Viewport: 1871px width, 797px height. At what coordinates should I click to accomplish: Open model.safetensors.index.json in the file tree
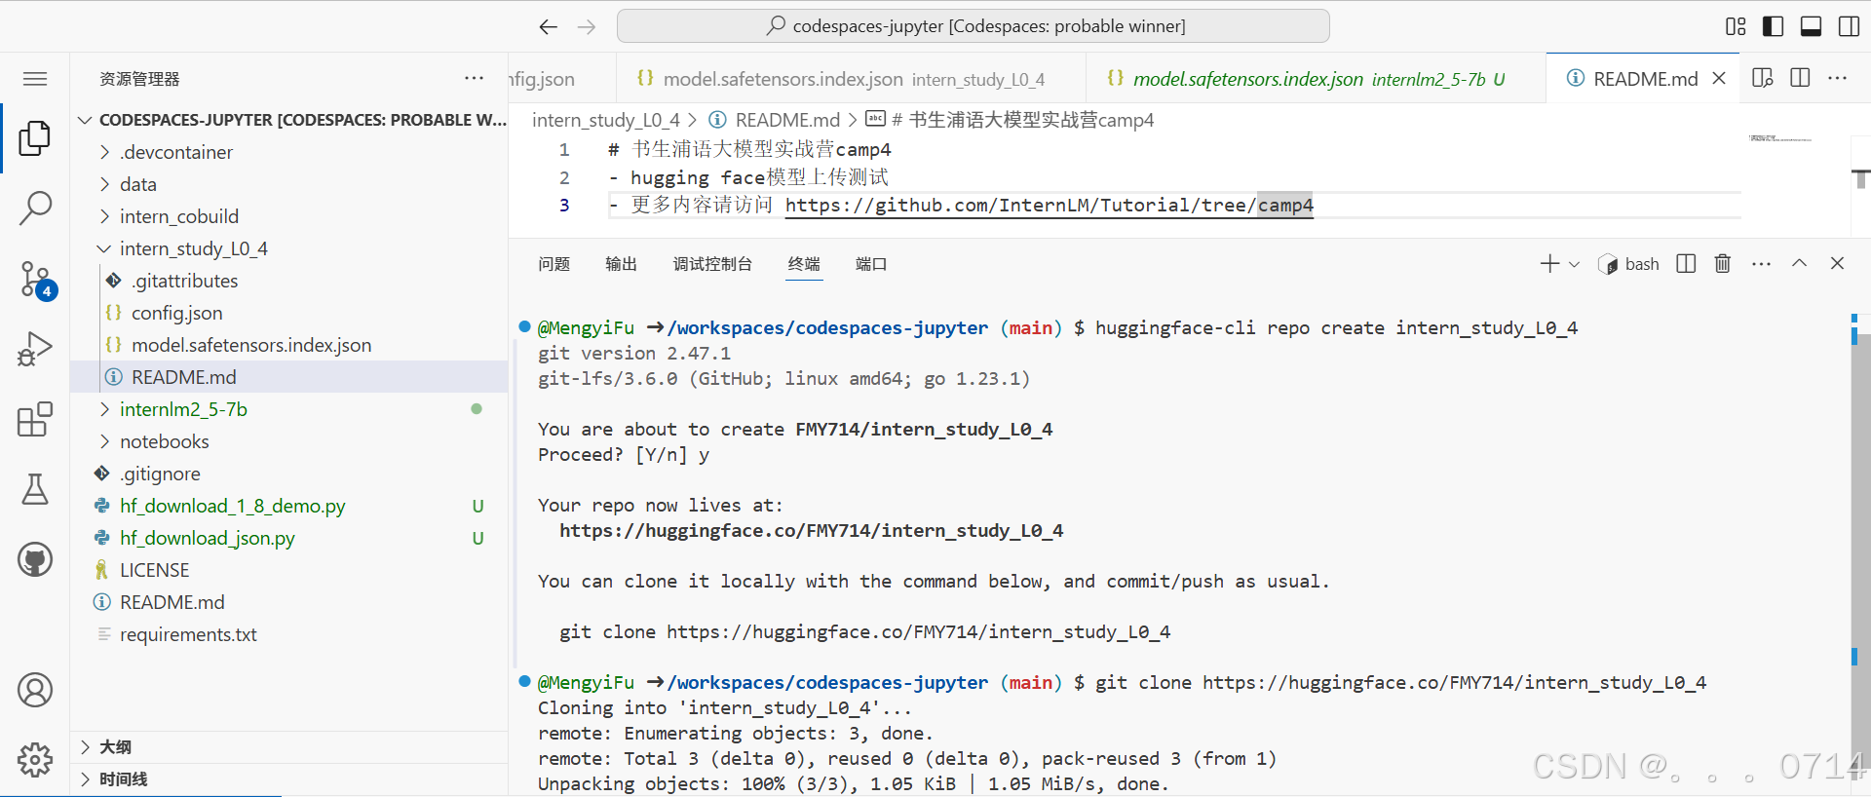point(289,345)
